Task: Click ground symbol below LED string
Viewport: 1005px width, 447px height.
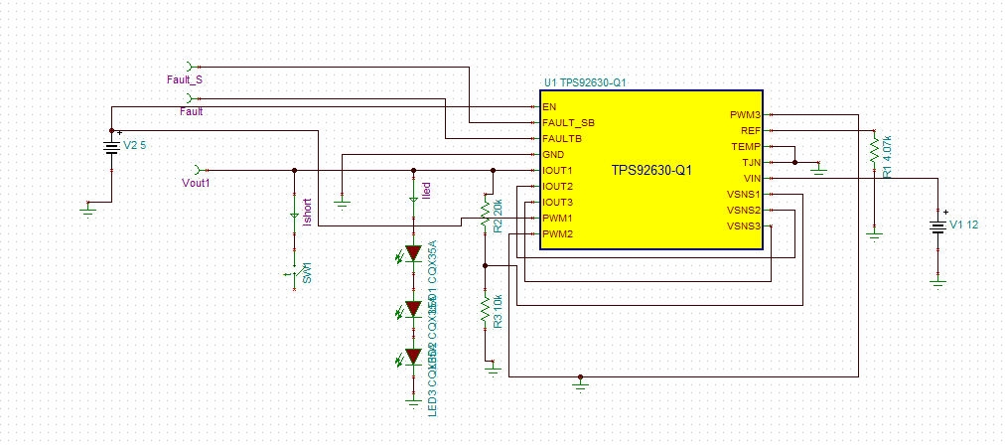Action: click(412, 401)
